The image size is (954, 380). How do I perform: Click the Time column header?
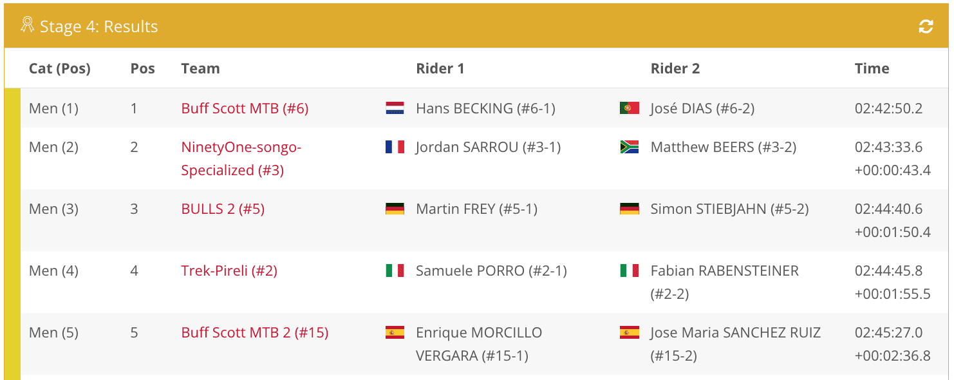coord(872,68)
